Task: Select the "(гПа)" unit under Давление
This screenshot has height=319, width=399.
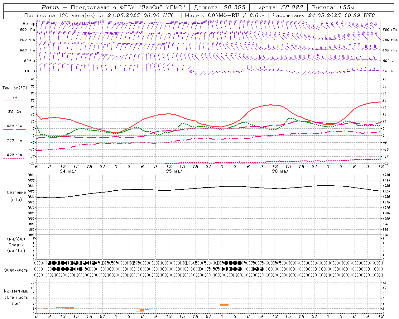Action: (x=16, y=199)
